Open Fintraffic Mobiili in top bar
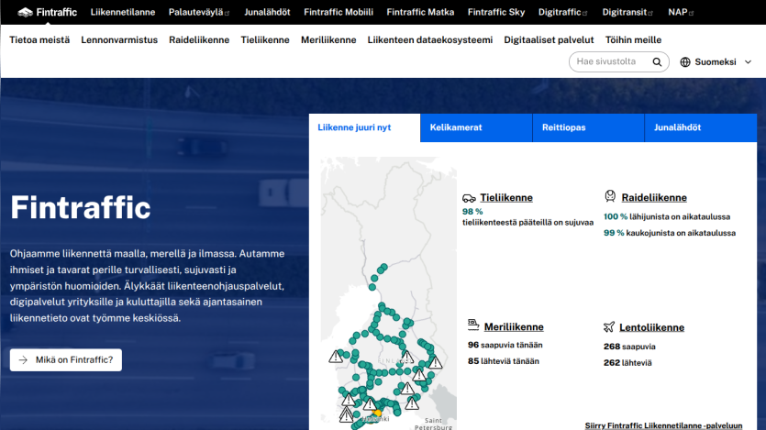This screenshot has height=430, width=766. pos(339,12)
